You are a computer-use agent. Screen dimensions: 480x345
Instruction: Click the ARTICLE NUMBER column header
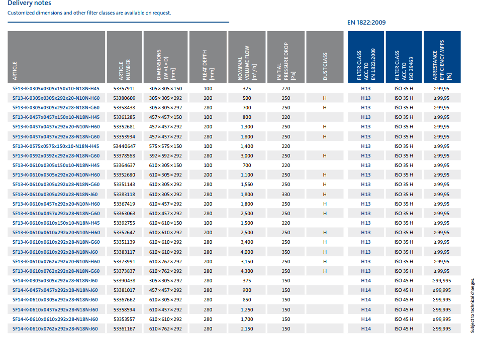tap(124, 70)
